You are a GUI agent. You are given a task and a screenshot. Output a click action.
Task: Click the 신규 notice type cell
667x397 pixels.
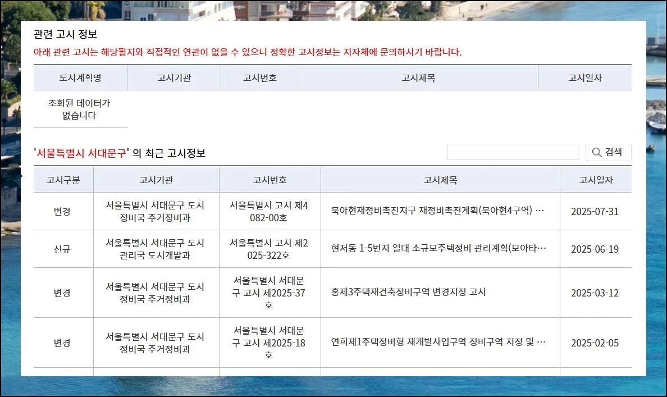pos(63,249)
